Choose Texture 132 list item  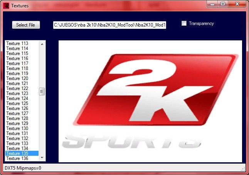coord(17,138)
